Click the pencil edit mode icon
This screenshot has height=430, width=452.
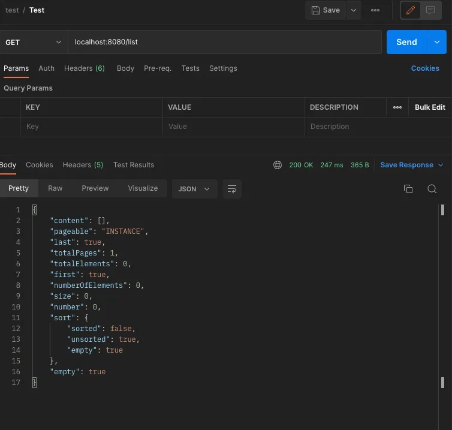[411, 10]
